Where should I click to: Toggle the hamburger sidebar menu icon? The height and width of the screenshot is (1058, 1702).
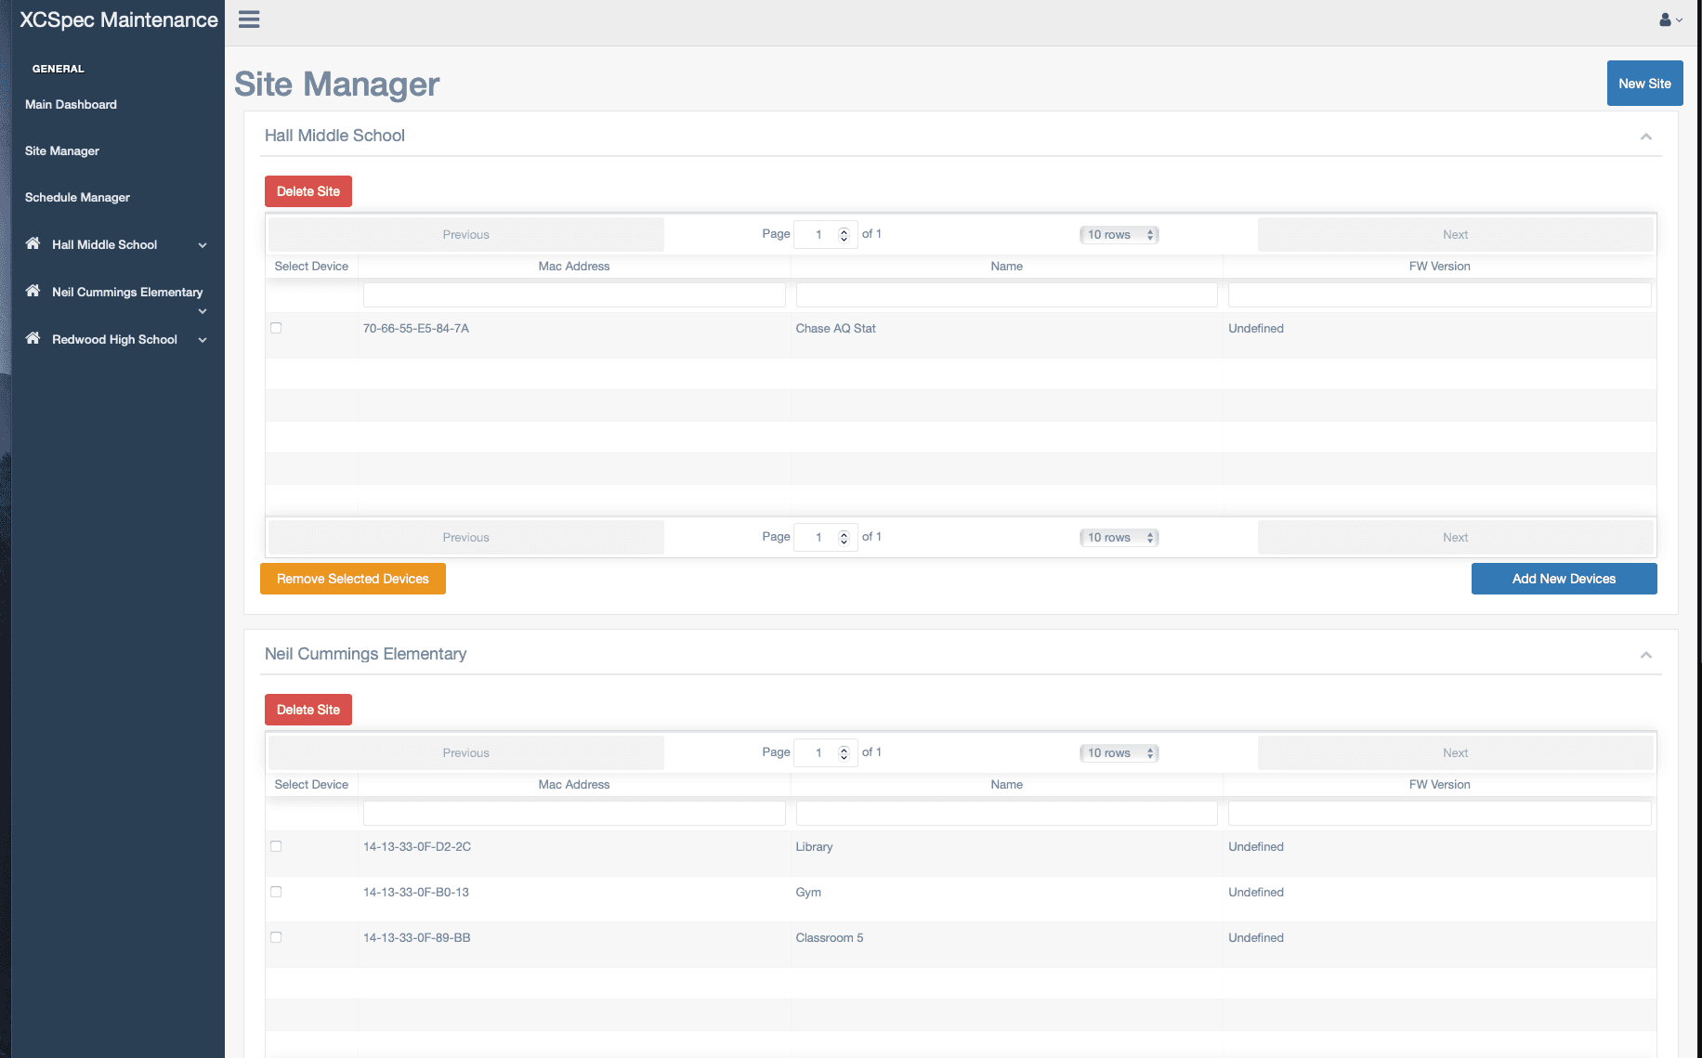249,20
